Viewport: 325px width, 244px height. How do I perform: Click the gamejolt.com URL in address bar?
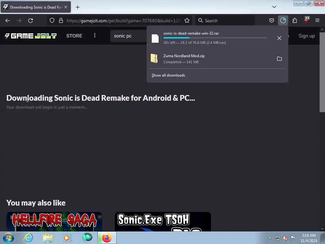pos(123,21)
